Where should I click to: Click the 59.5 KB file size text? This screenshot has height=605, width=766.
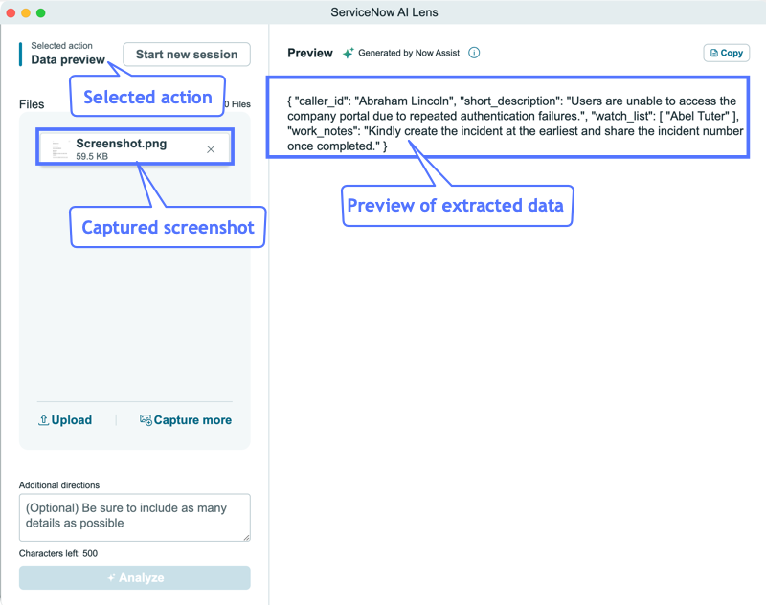(x=92, y=156)
